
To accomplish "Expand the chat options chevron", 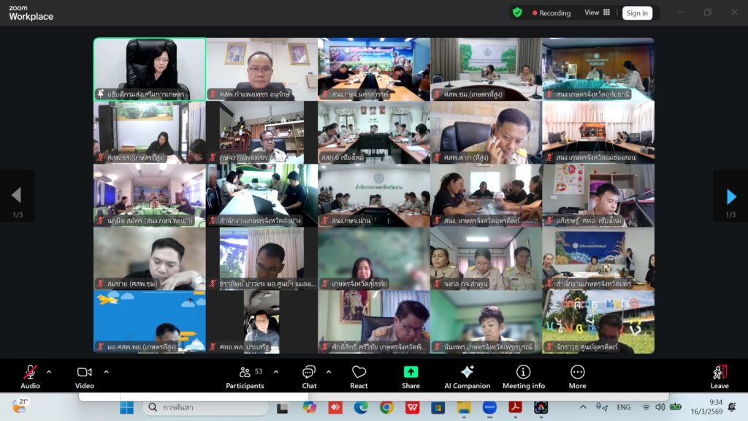I will tap(329, 372).
